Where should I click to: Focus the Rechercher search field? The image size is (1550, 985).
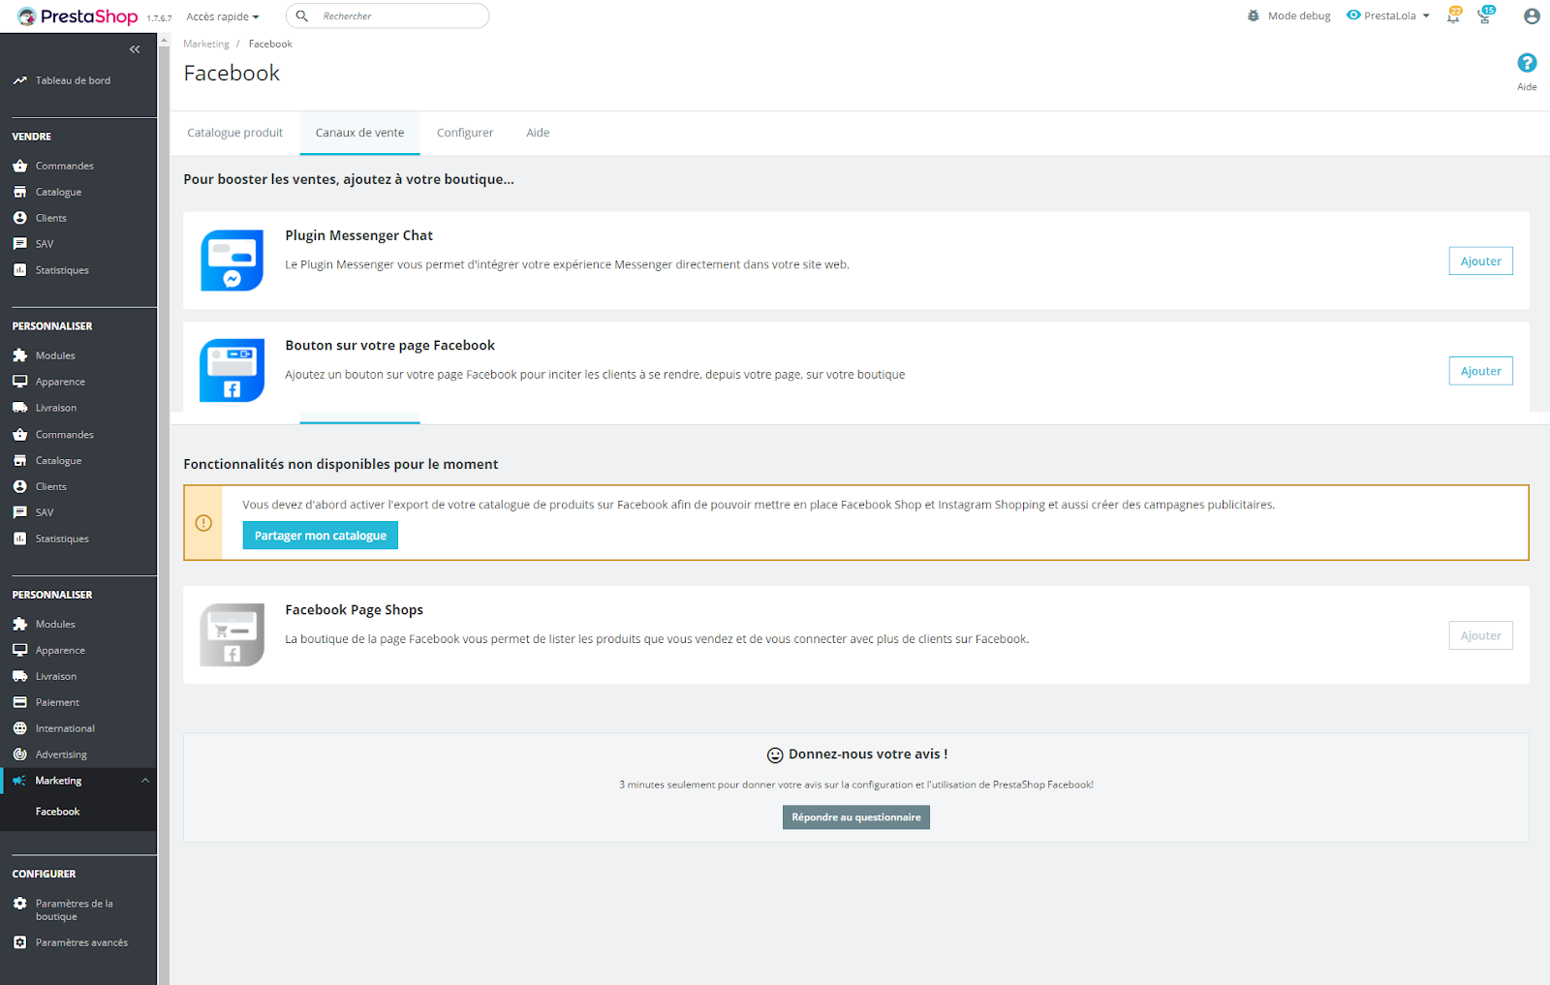coord(387,16)
